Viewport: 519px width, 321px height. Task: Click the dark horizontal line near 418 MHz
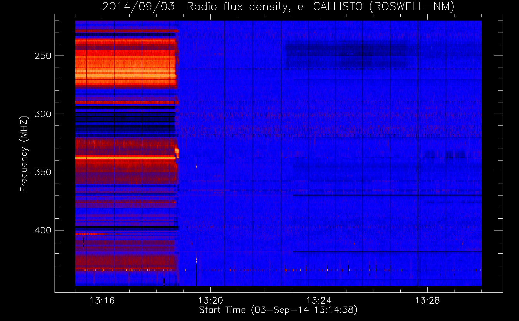(385, 251)
